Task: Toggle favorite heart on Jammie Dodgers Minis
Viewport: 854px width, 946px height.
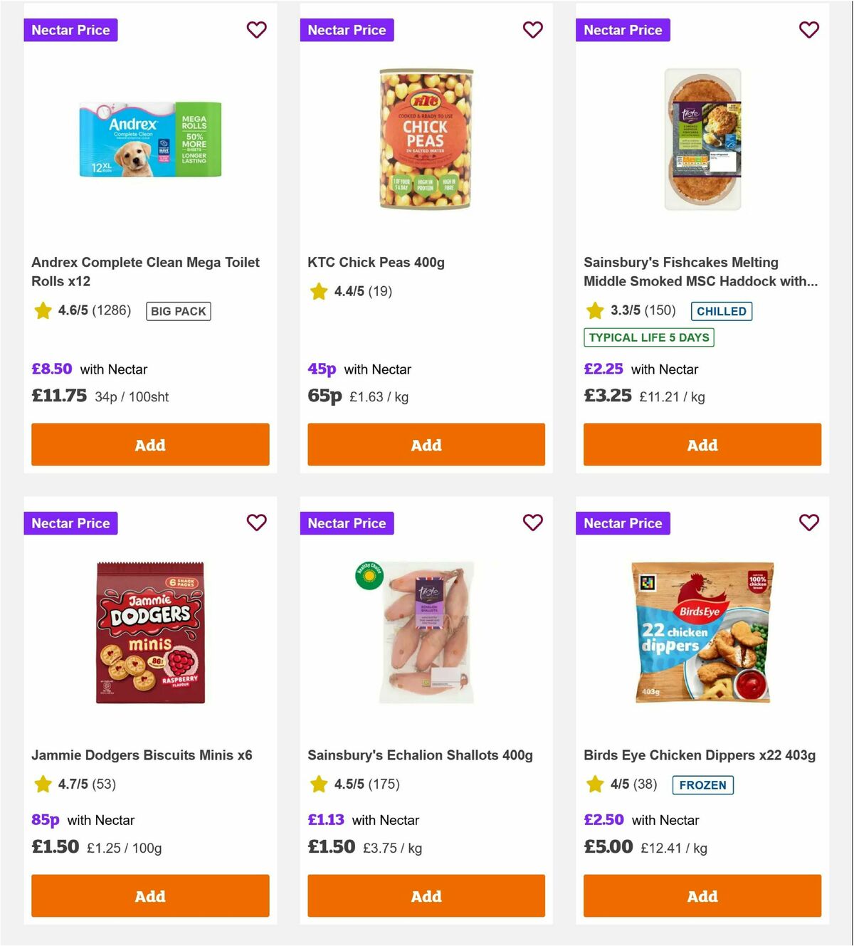Action: [x=256, y=522]
